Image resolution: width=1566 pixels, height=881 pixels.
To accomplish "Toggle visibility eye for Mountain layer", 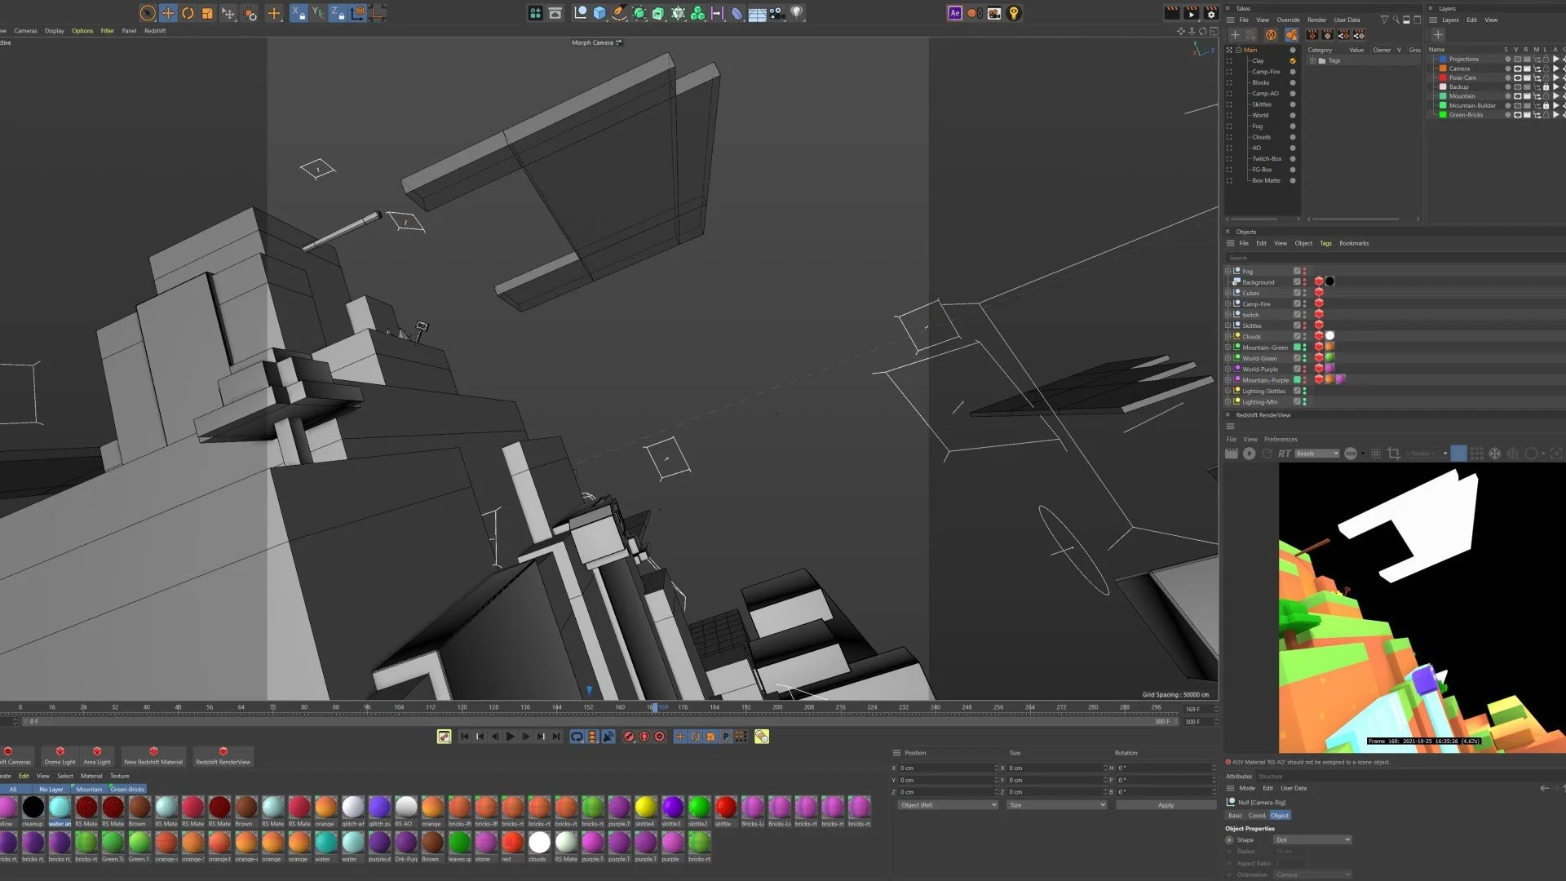I will (x=1517, y=96).
